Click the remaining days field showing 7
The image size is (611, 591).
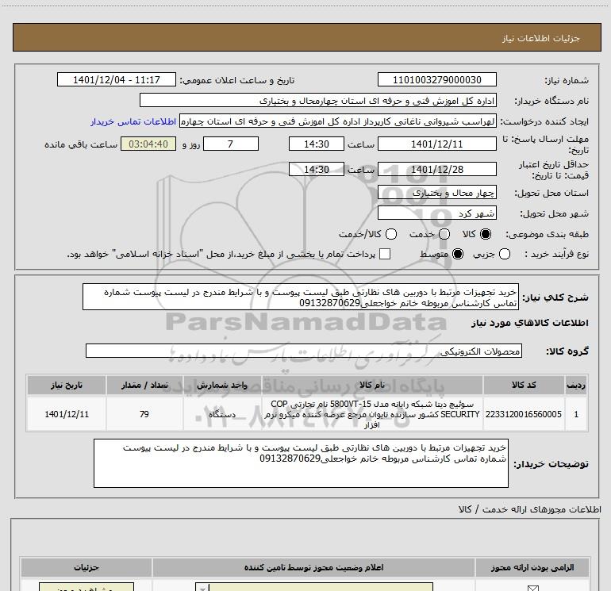click(x=231, y=144)
